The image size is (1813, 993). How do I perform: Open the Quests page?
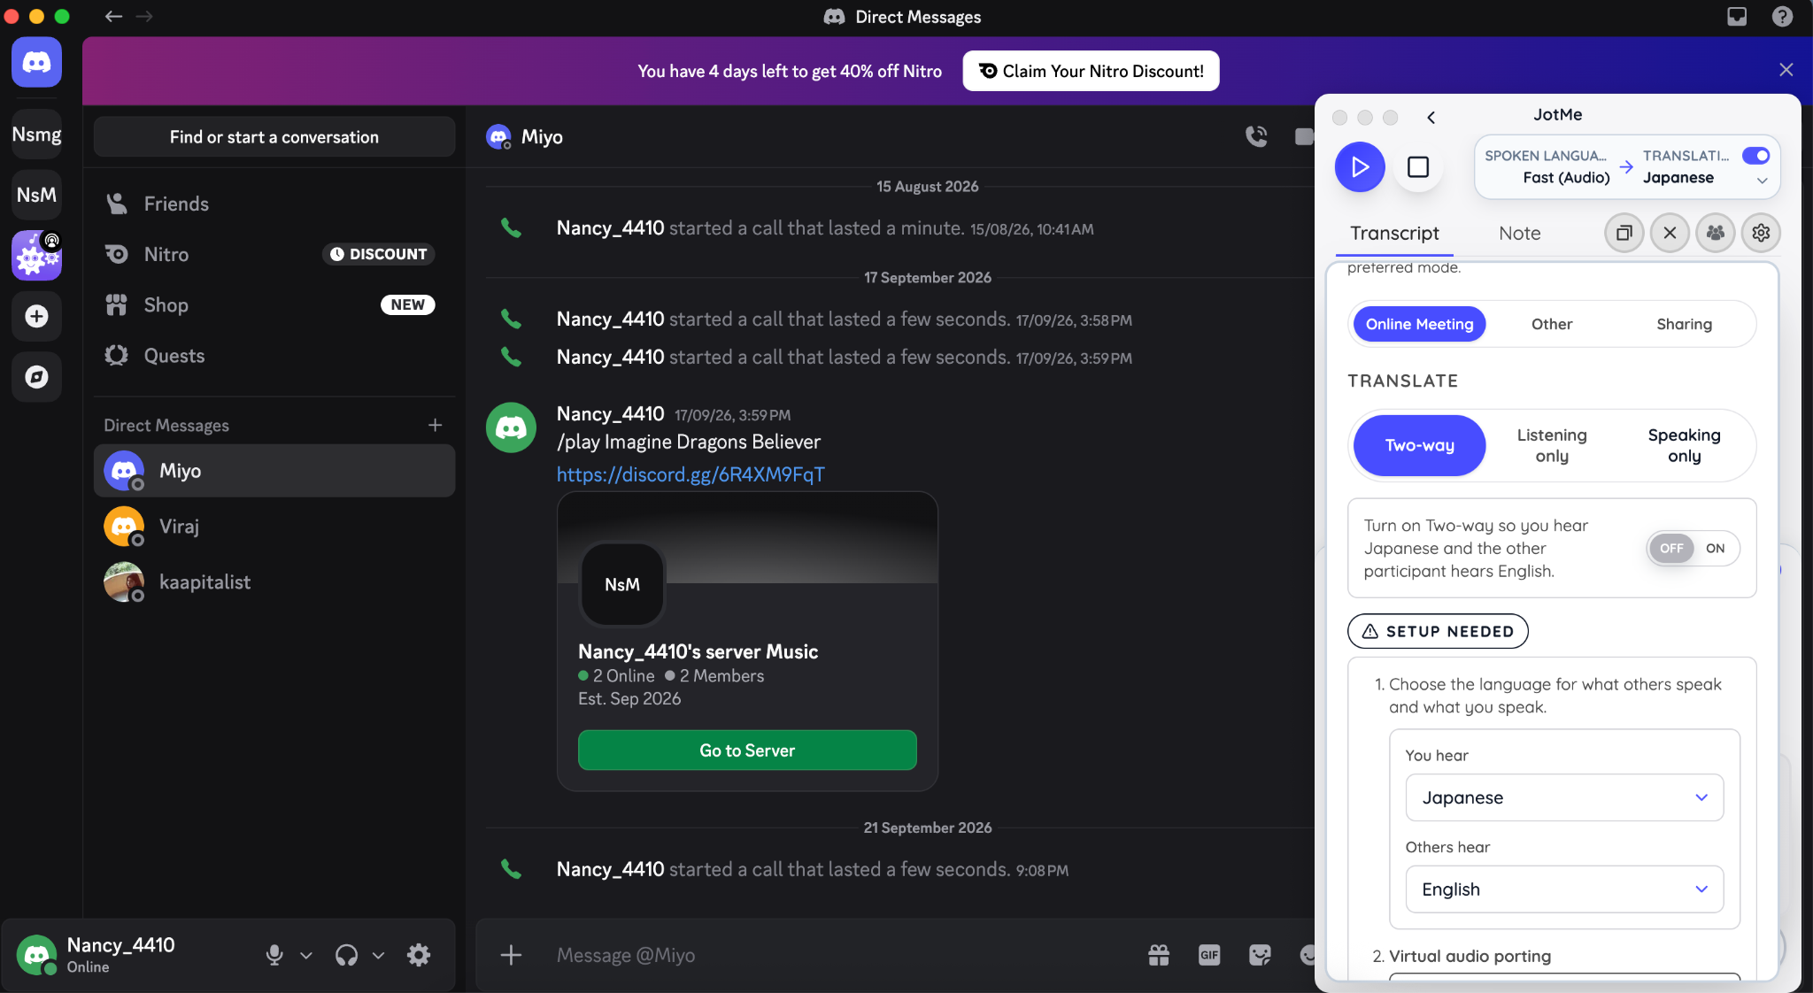tap(274, 355)
